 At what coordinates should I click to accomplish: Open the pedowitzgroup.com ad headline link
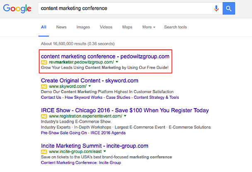click(x=105, y=56)
